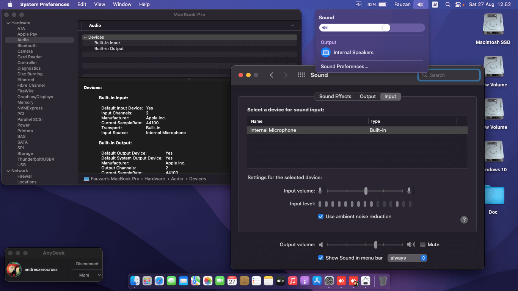The image size is (518, 291).
Task: Uncheck Show Sound in menu bar
Action: [321, 258]
